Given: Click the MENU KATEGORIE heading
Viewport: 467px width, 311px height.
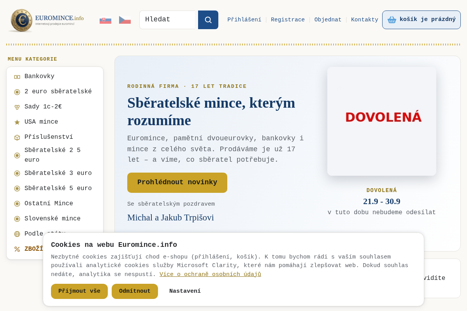Looking at the screenshot, I should point(32,59).
